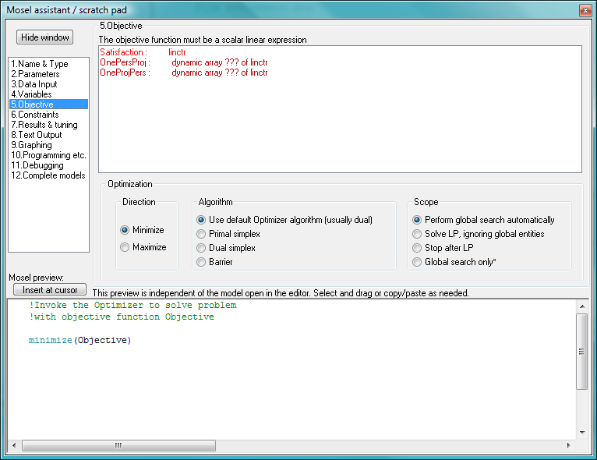The width and height of the screenshot is (597, 460).
Task: Click the Hide window button
Action: pos(45,37)
